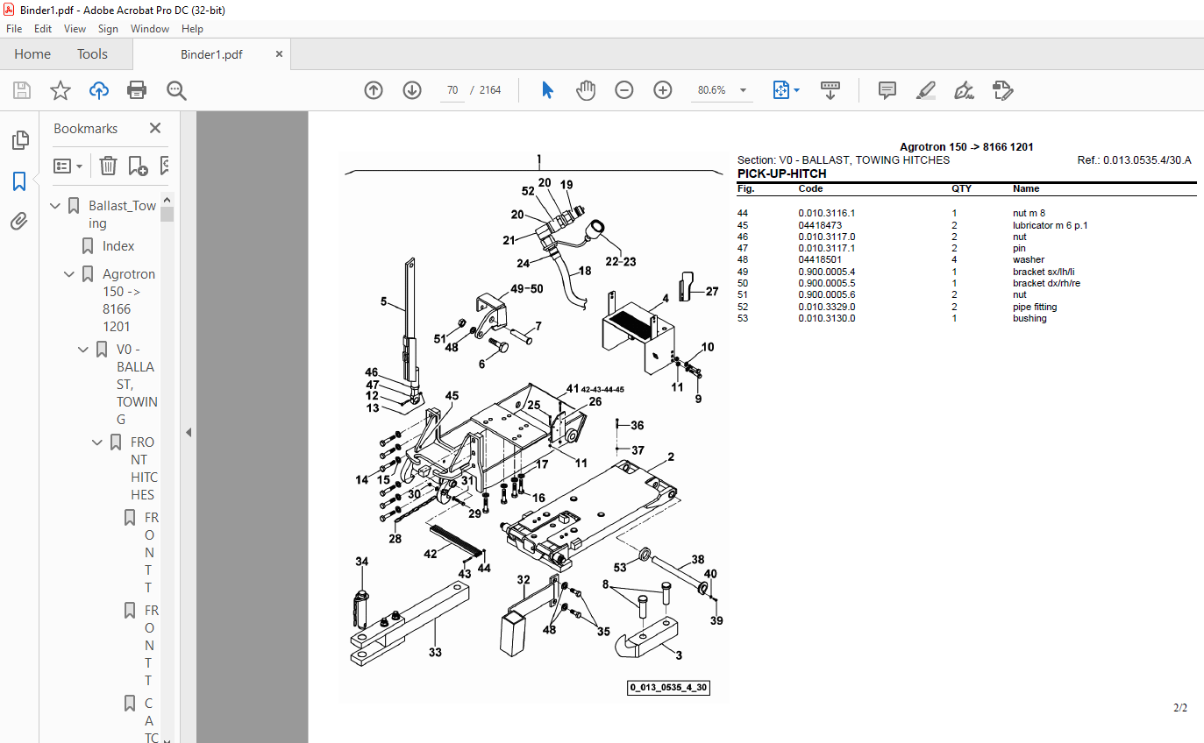Click the PICK-UP-HITCH heading in the page
1204x743 pixels.
click(x=781, y=173)
